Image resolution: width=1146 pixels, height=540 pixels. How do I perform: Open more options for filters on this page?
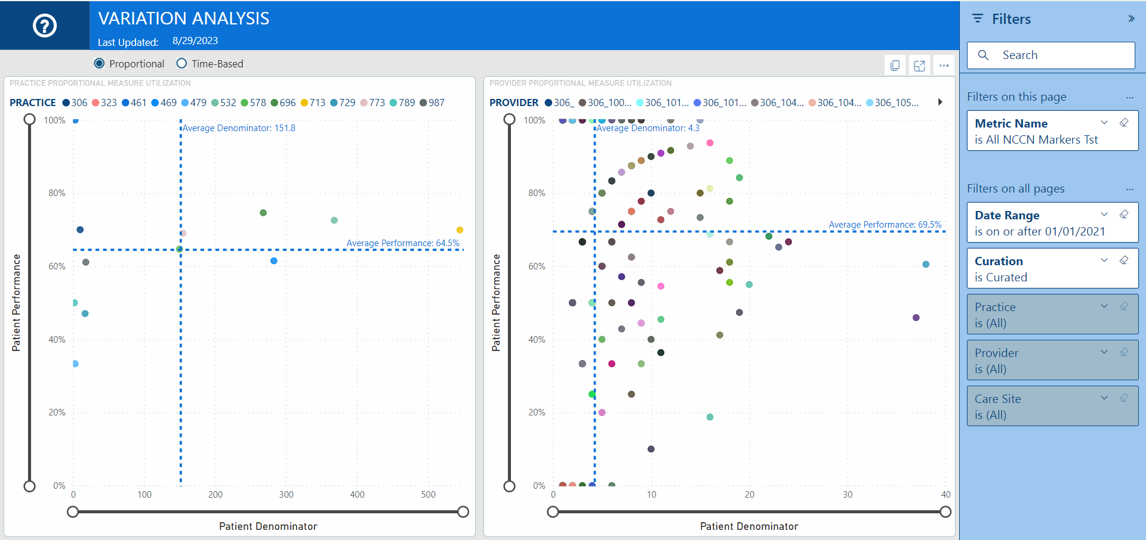[1130, 97]
